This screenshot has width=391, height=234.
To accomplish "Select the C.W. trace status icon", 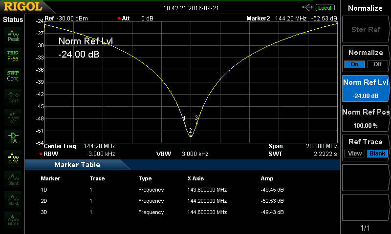I will [13, 158].
